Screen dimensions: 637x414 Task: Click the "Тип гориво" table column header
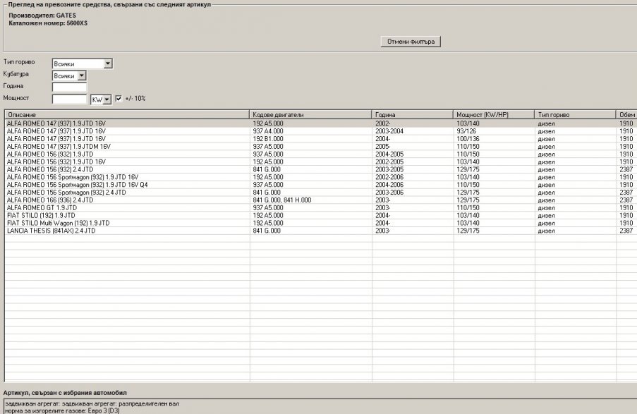pyautogui.click(x=575, y=114)
